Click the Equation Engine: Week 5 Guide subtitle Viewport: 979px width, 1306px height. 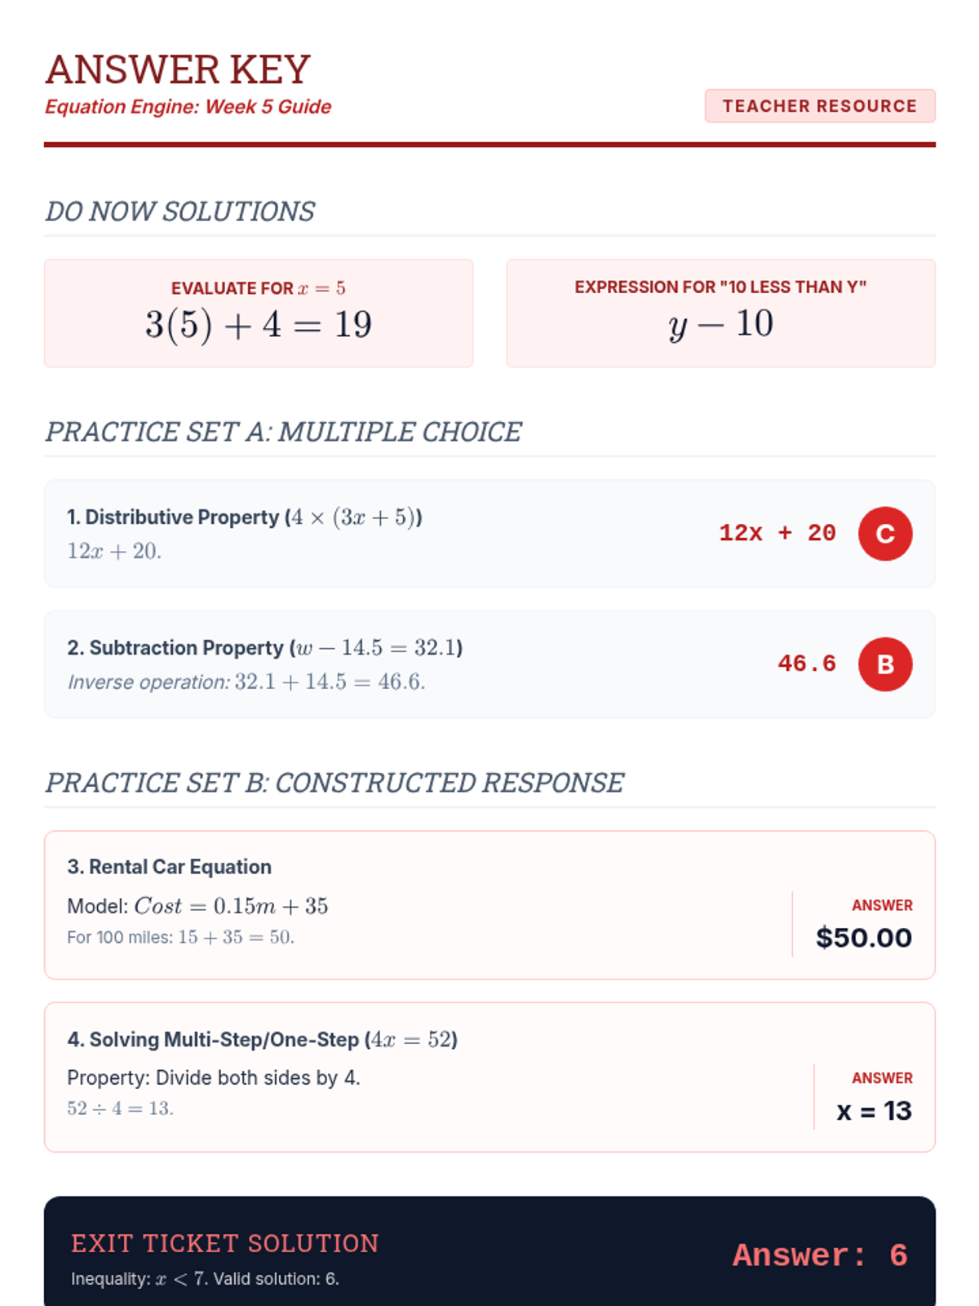[x=188, y=107]
